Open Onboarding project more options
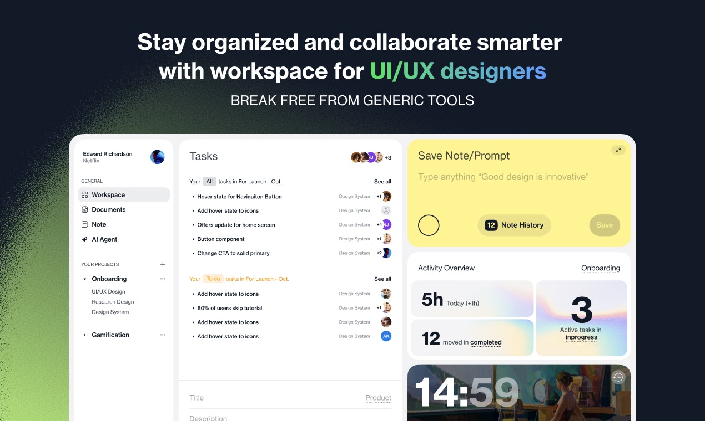This screenshot has width=705, height=421. [163, 279]
